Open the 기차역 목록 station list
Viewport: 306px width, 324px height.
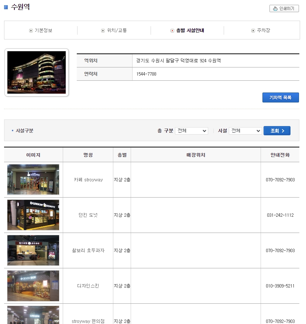(281, 97)
